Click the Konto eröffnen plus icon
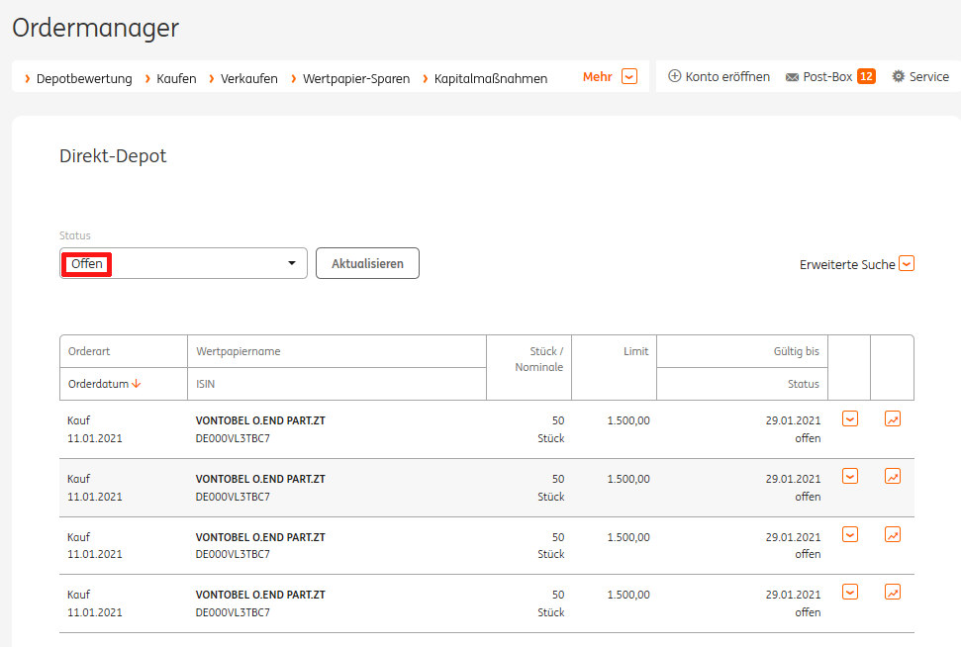Viewport: 961px width, 647px height. pyautogui.click(x=675, y=76)
